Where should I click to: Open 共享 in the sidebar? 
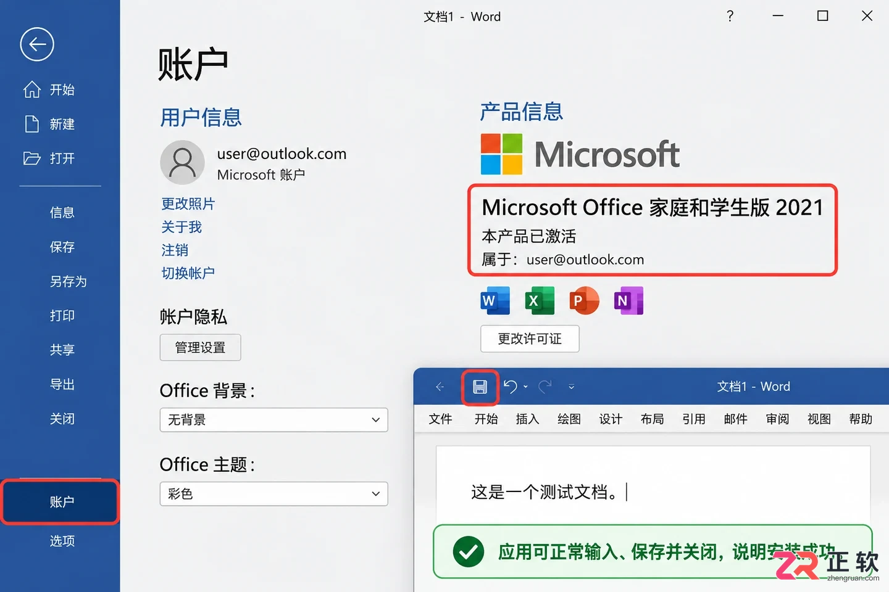[x=62, y=350]
